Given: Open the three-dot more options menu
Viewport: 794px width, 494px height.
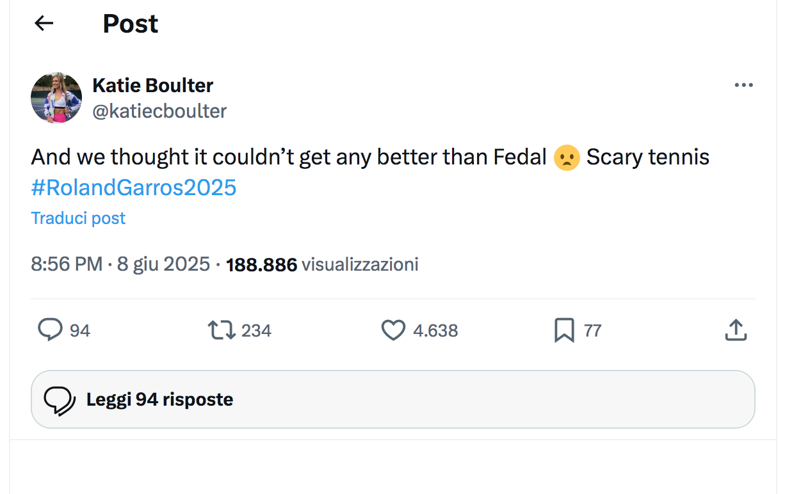Looking at the screenshot, I should coord(743,85).
